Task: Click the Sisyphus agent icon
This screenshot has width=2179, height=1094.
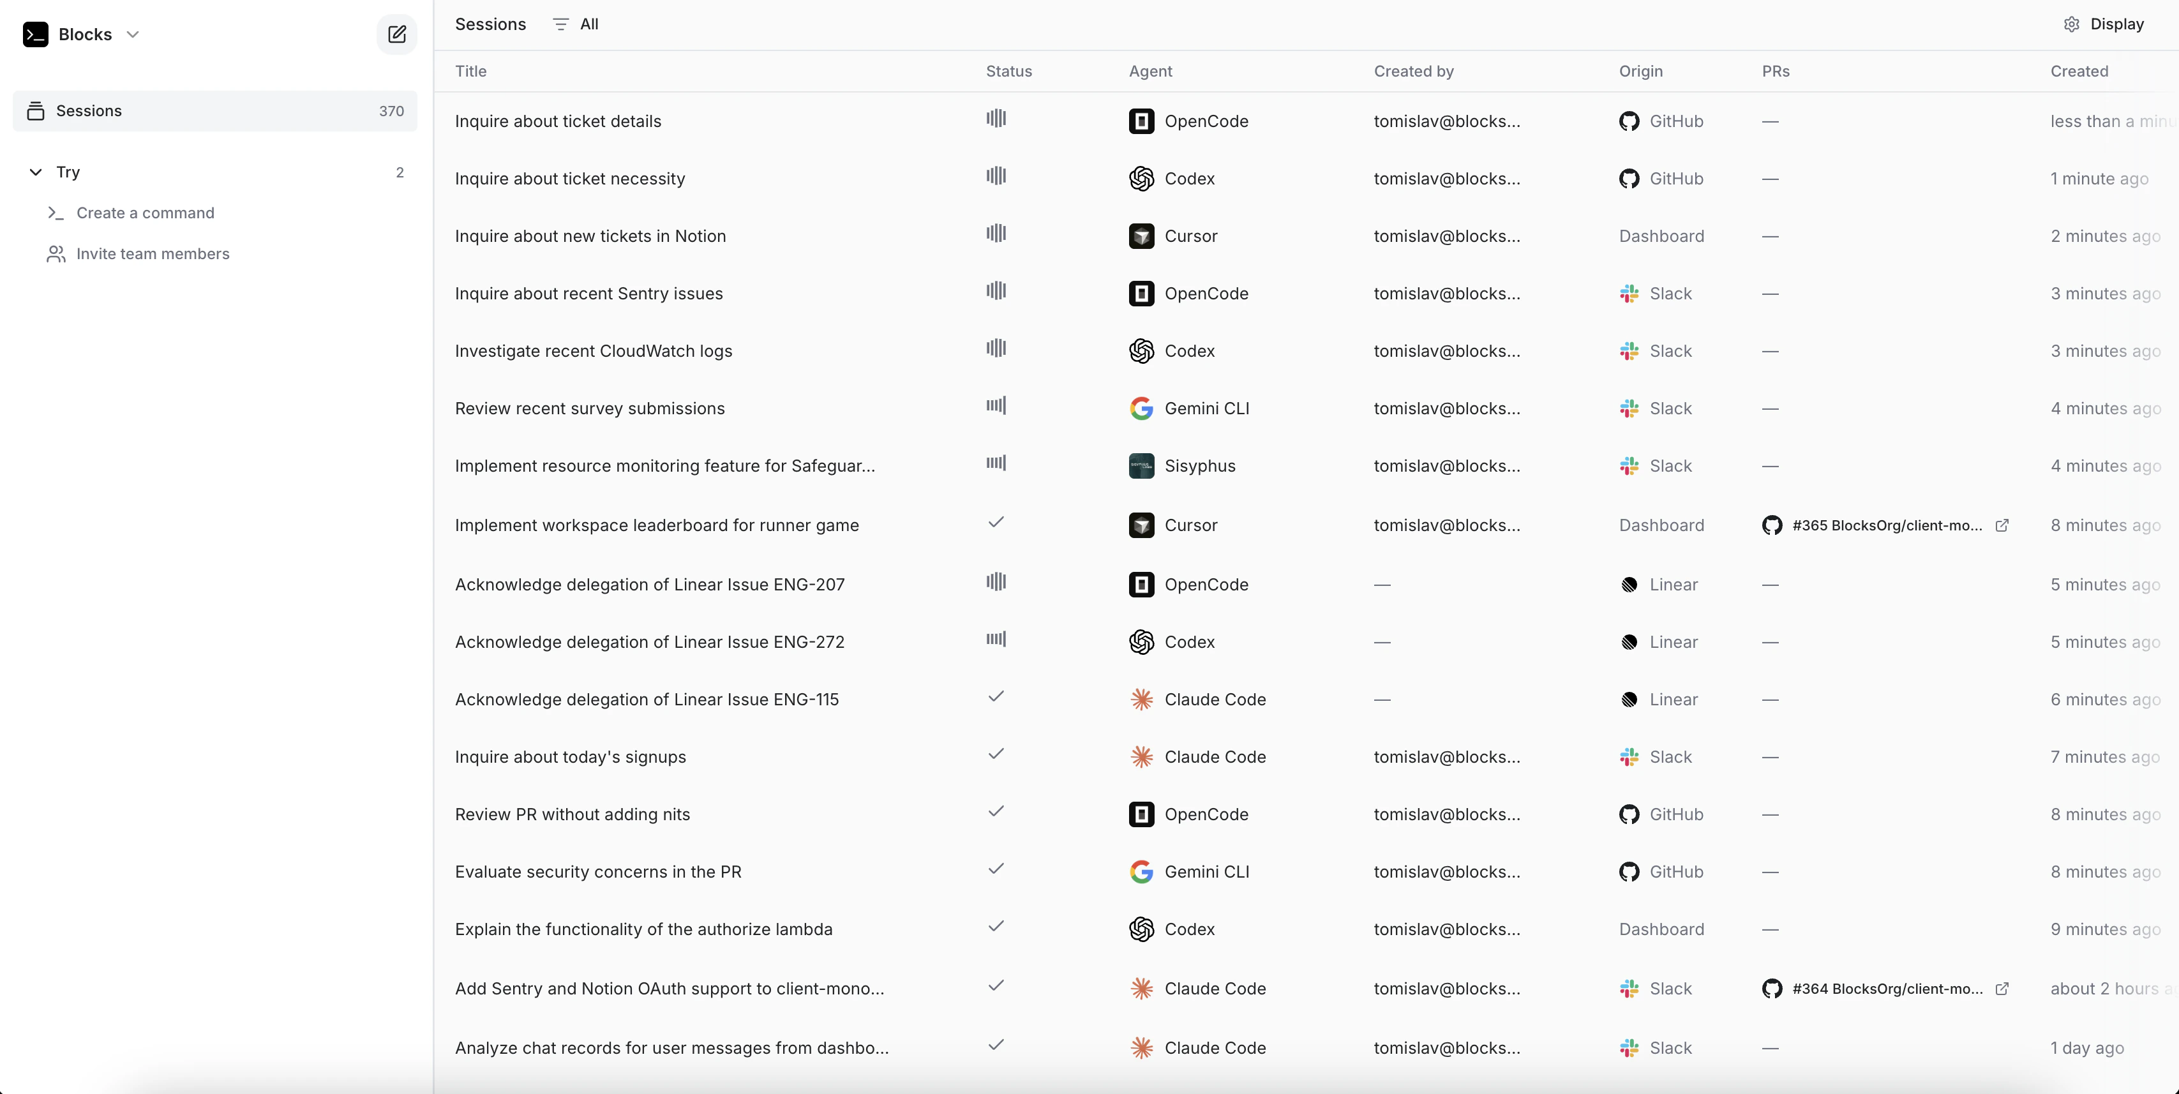Action: coord(1142,465)
